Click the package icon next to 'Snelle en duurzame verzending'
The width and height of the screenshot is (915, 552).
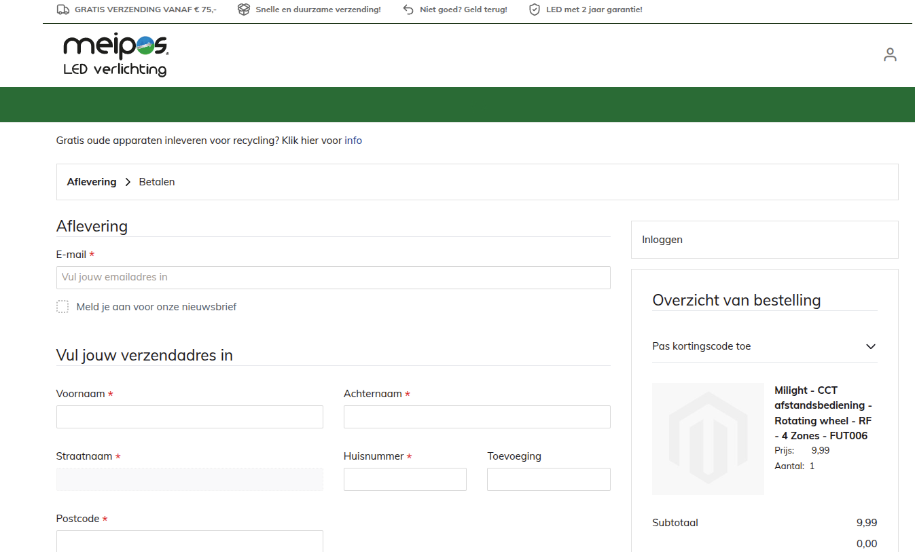[243, 10]
